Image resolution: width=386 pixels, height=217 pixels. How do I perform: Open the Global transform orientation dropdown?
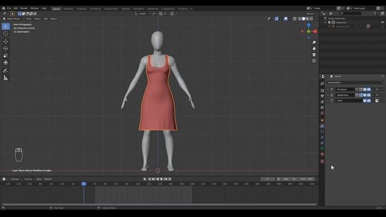tap(142, 13)
